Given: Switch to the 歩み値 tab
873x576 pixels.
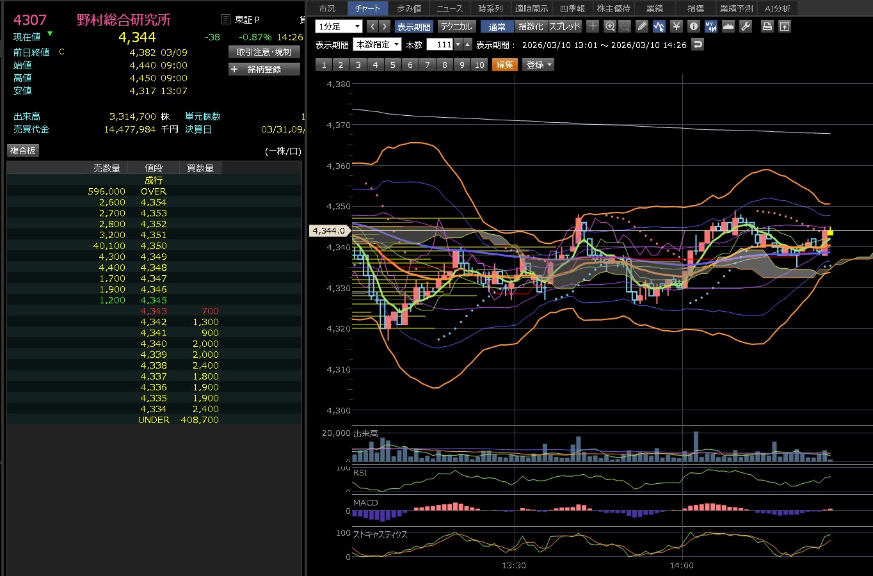Looking at the screenshot, I should (x=409, y=8).
